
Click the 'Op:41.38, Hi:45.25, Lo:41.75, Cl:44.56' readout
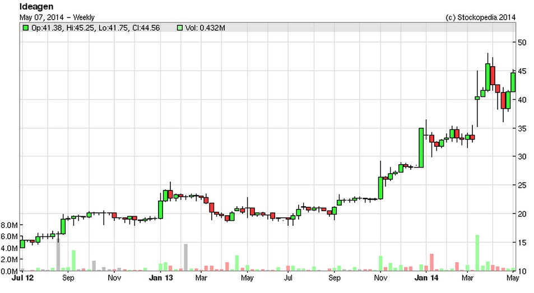[95, 28]
